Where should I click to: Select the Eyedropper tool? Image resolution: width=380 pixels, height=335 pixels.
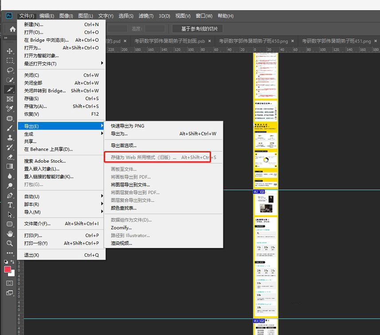click(x=10, y=109)
